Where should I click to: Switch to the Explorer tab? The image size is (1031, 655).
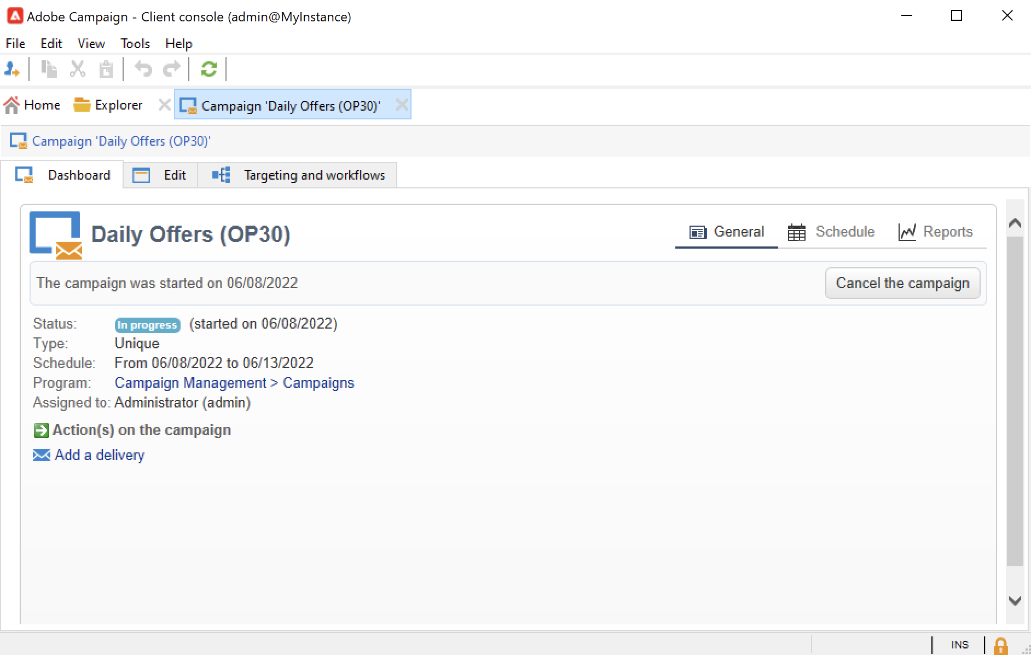click(108, 105)
